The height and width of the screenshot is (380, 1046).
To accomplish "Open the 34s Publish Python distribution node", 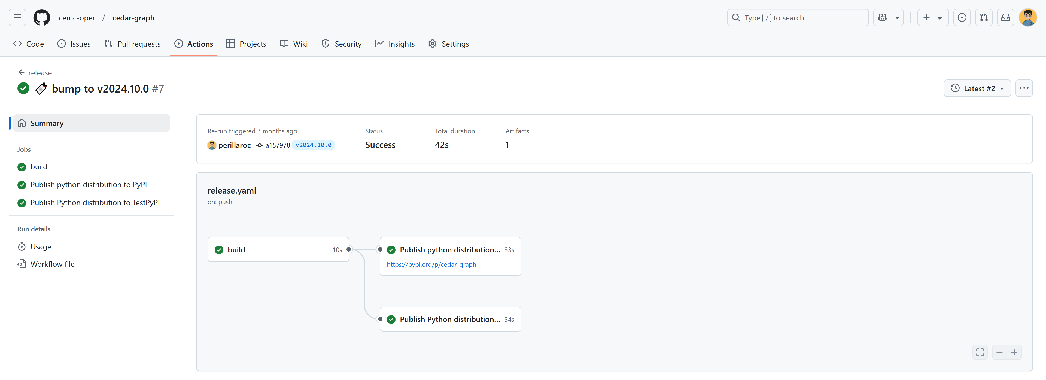I will pos(450,320).
